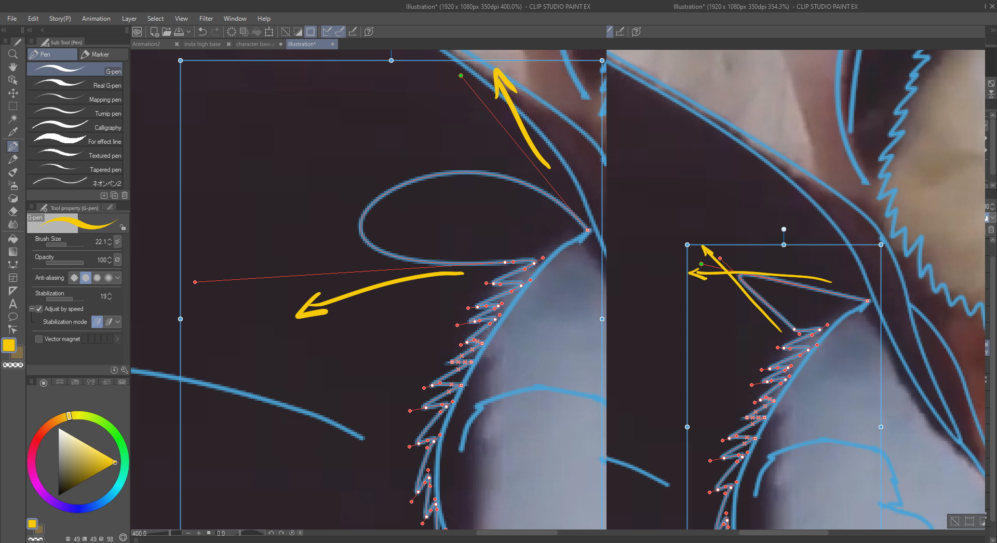
Task: Close the Animation2 tab
Action: point(177,44)
